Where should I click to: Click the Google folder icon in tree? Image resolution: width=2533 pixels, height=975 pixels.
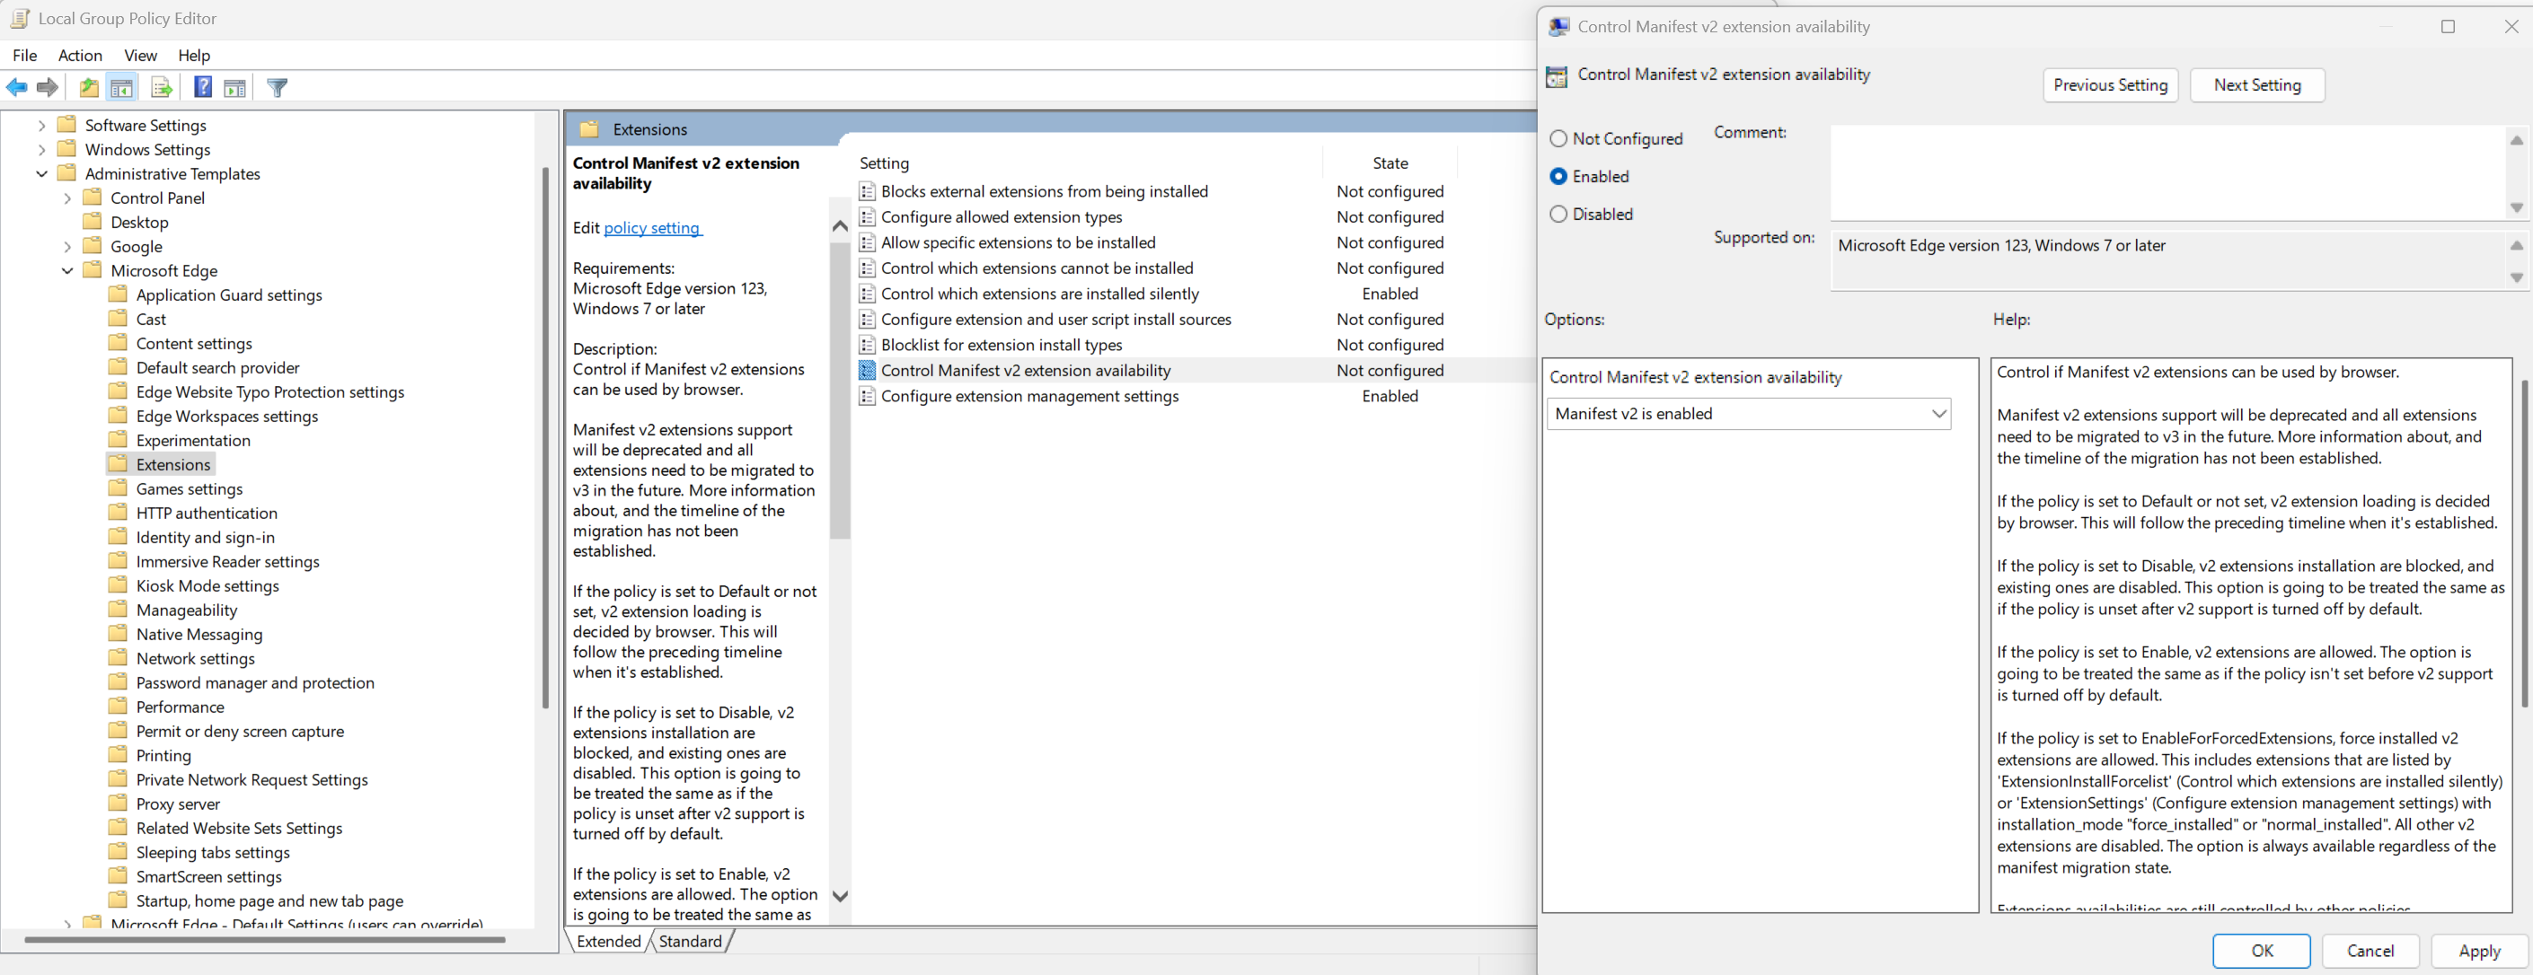pyautogui.click(x=93, y=246)
